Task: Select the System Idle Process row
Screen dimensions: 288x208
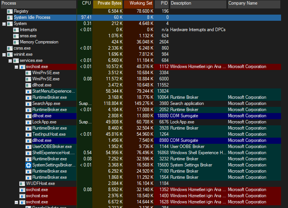Action: (x=141, y=17)
